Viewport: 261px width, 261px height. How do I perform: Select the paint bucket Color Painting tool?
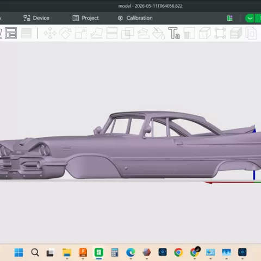pyautogui.click(x=159, y=33)
